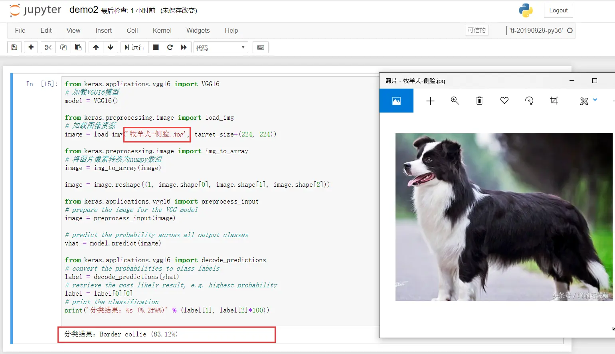Viewport: 615px width, 354px height.
Task: Click '# prepare the image for the VGG model'
Action: click(131, 210)
